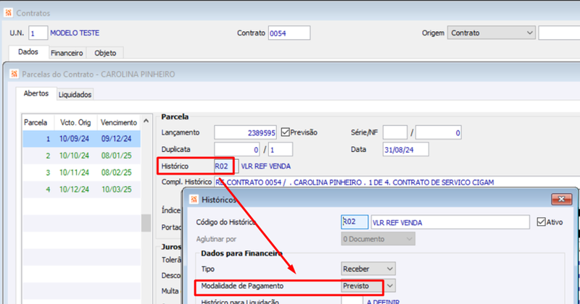The height and width of the screenshot is (304, 580).
Task: Click the 10/10/24 original due date cell
Action: (x=75, y=156)
